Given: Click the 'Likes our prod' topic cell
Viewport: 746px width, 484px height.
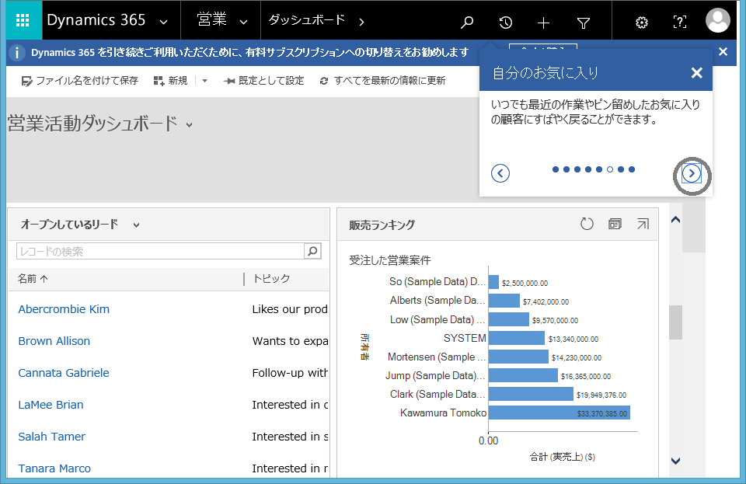Looking at the screenshot, I should coord(290,309).
